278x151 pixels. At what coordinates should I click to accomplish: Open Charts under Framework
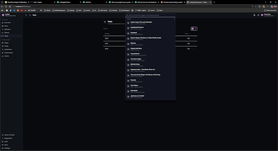11,56
